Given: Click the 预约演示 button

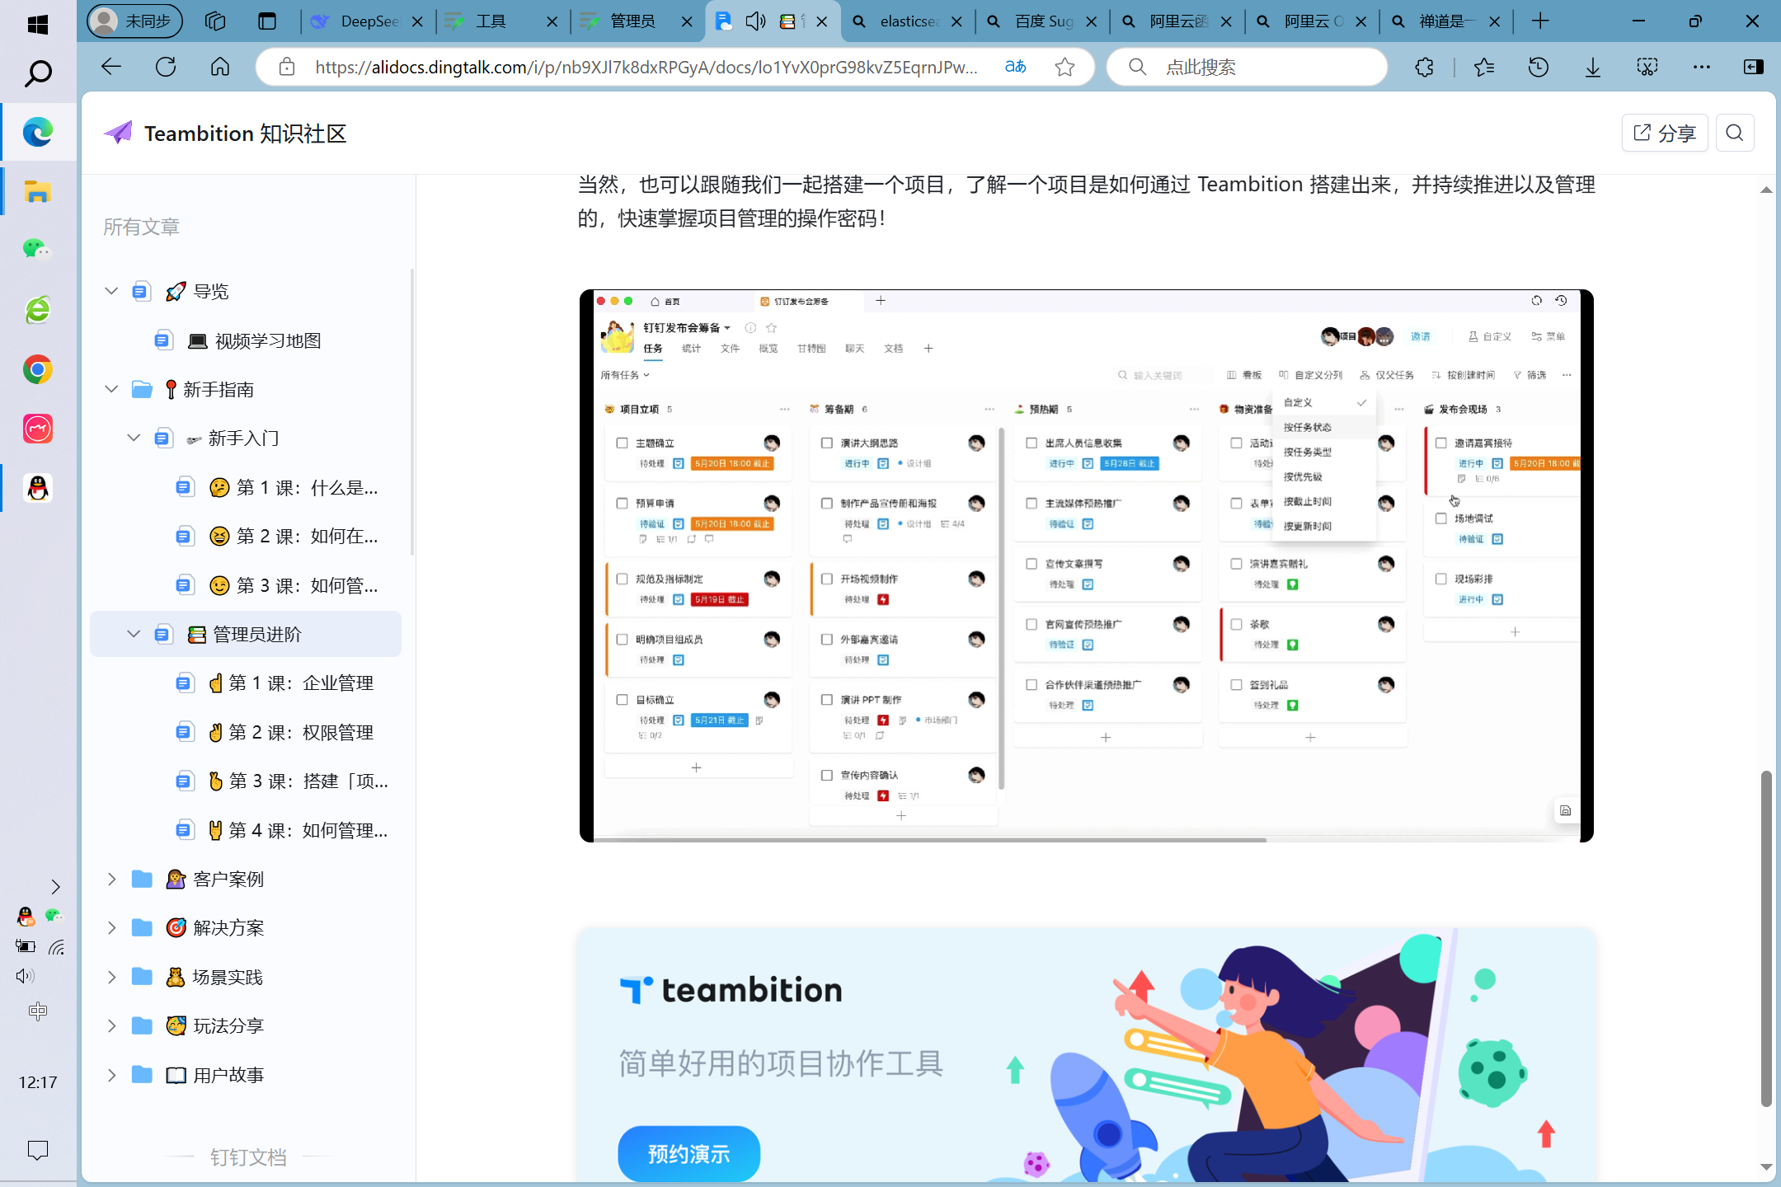Looking at the screenshot, I should click(x=688, y=1153).
